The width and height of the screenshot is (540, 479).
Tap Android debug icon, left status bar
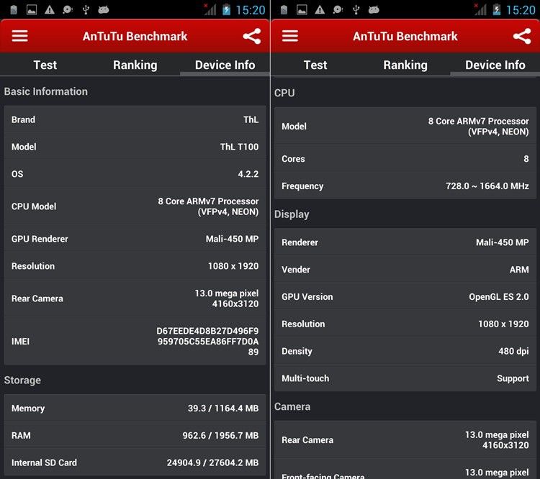(103, 9)
